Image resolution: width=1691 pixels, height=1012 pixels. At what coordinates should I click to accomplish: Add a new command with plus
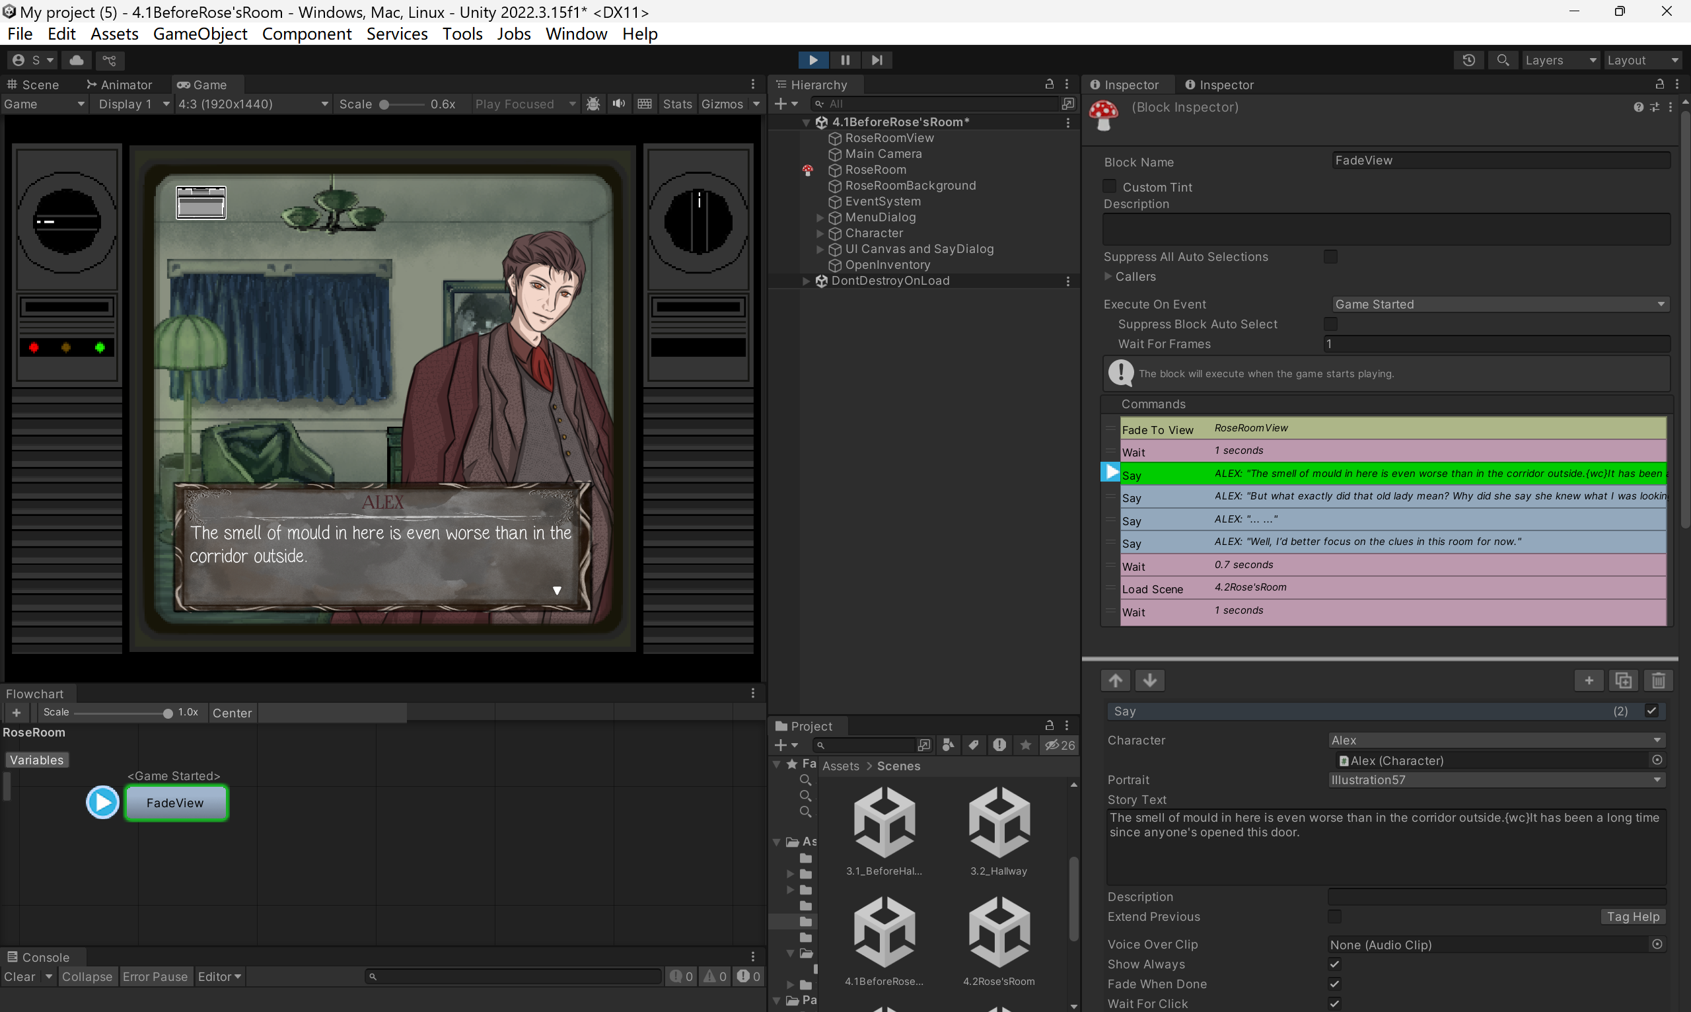1589,680
